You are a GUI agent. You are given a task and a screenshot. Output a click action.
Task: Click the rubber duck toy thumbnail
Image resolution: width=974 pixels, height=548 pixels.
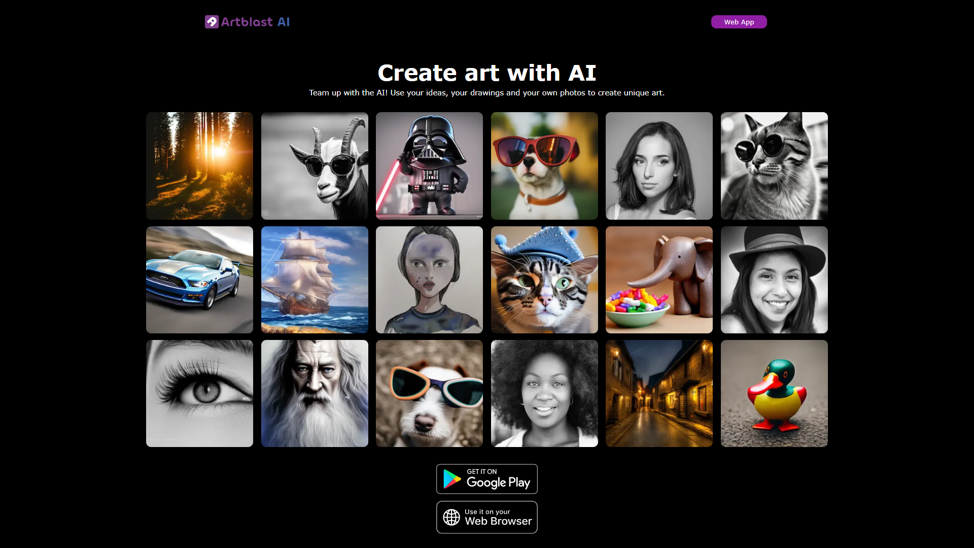[774, 393]
